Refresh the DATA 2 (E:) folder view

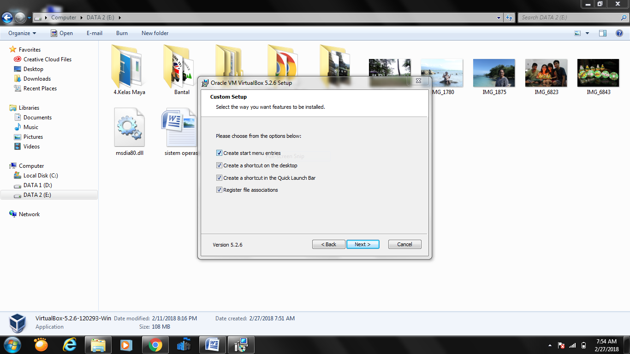[509, 18]
